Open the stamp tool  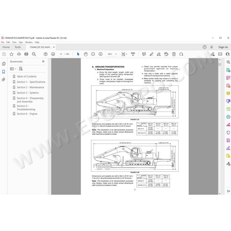[166, 54]
